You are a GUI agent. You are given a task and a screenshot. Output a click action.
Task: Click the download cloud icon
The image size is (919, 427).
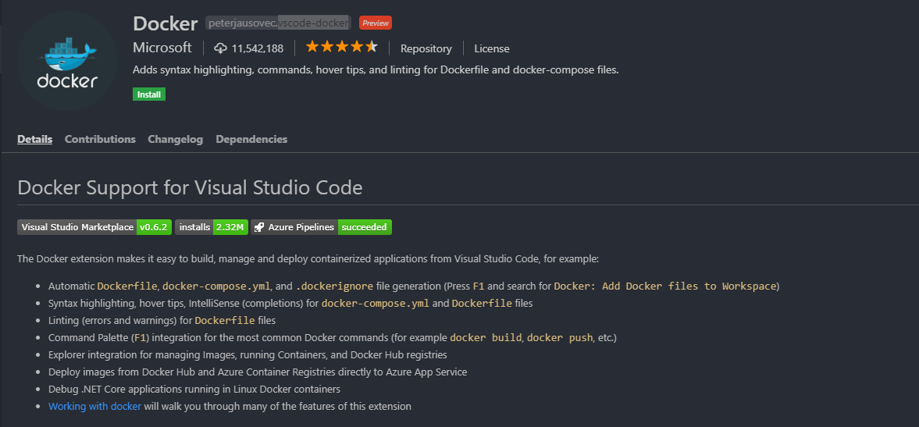(x=220, y=48)
